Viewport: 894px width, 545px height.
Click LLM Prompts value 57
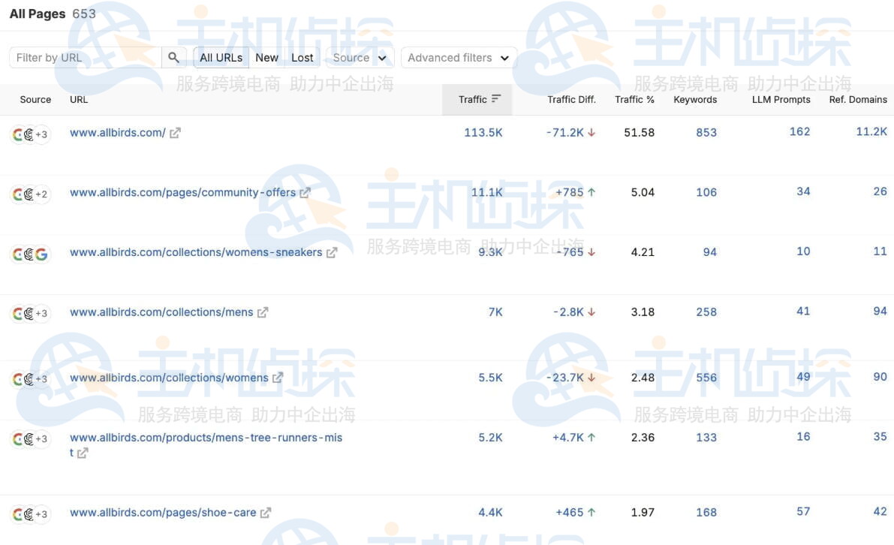pyautogui.click(x=803, y=511)
